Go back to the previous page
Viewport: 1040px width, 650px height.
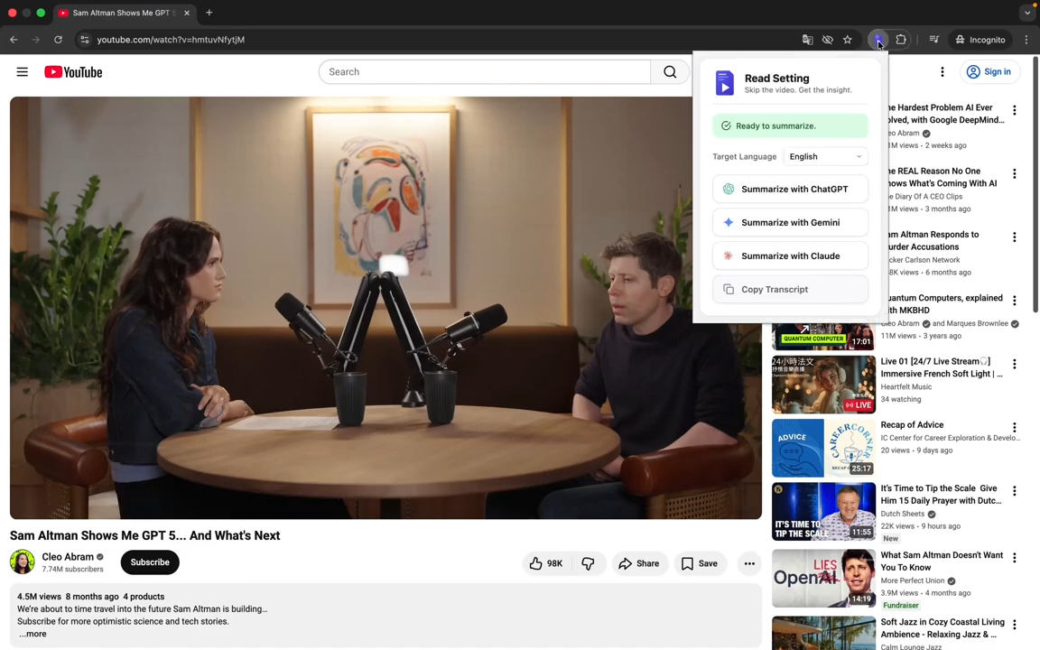pyautogui.click(x=14, y=40)
